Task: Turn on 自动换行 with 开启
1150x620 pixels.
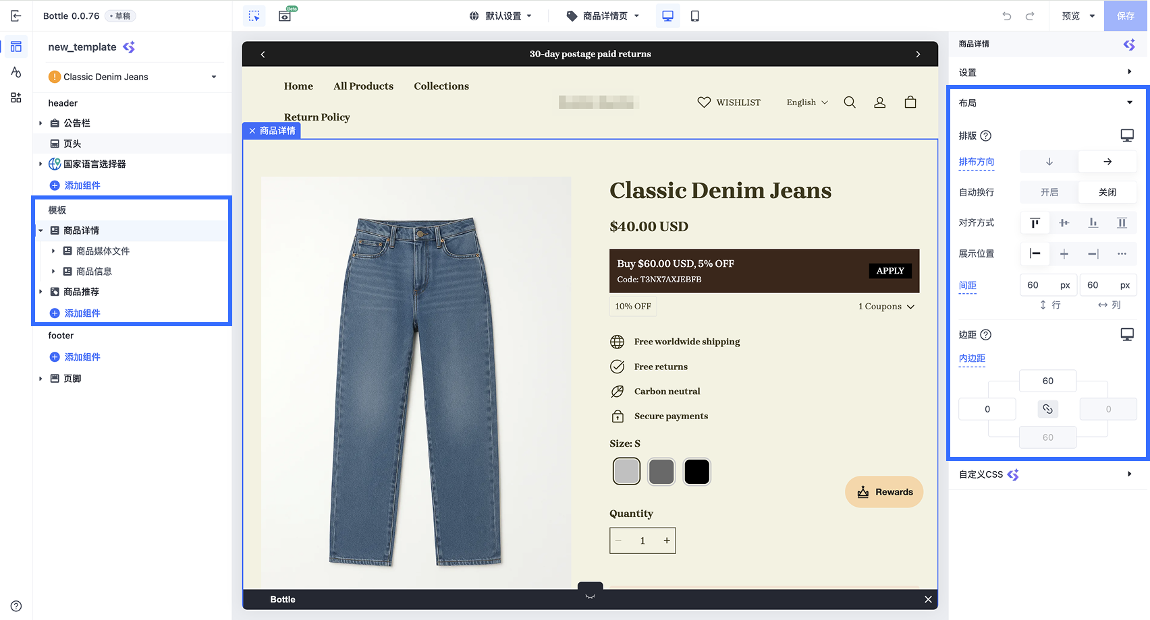Action: pyautogui.click(x=1049, y=192)
